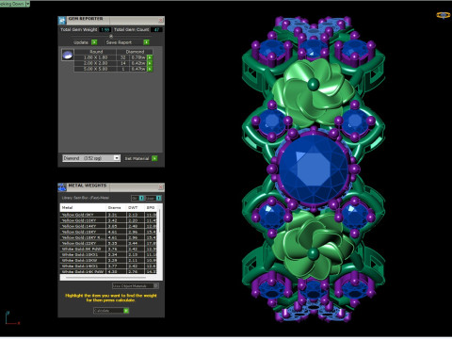Click the Metal column header

coord(83,207)
